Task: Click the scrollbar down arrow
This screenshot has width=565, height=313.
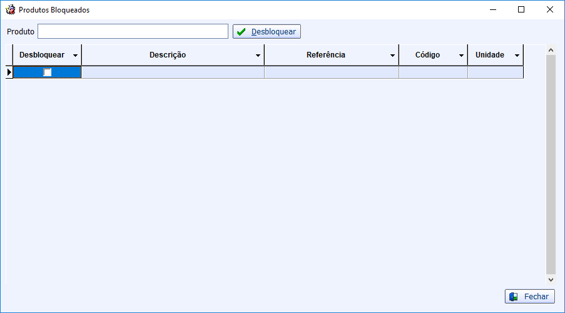Action: (x=551, y=280)
